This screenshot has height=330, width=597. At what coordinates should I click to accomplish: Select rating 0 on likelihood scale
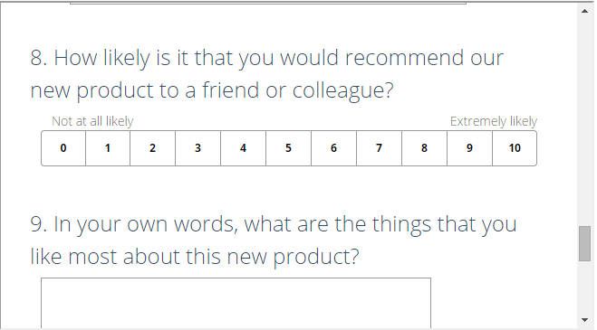point(63,148)
